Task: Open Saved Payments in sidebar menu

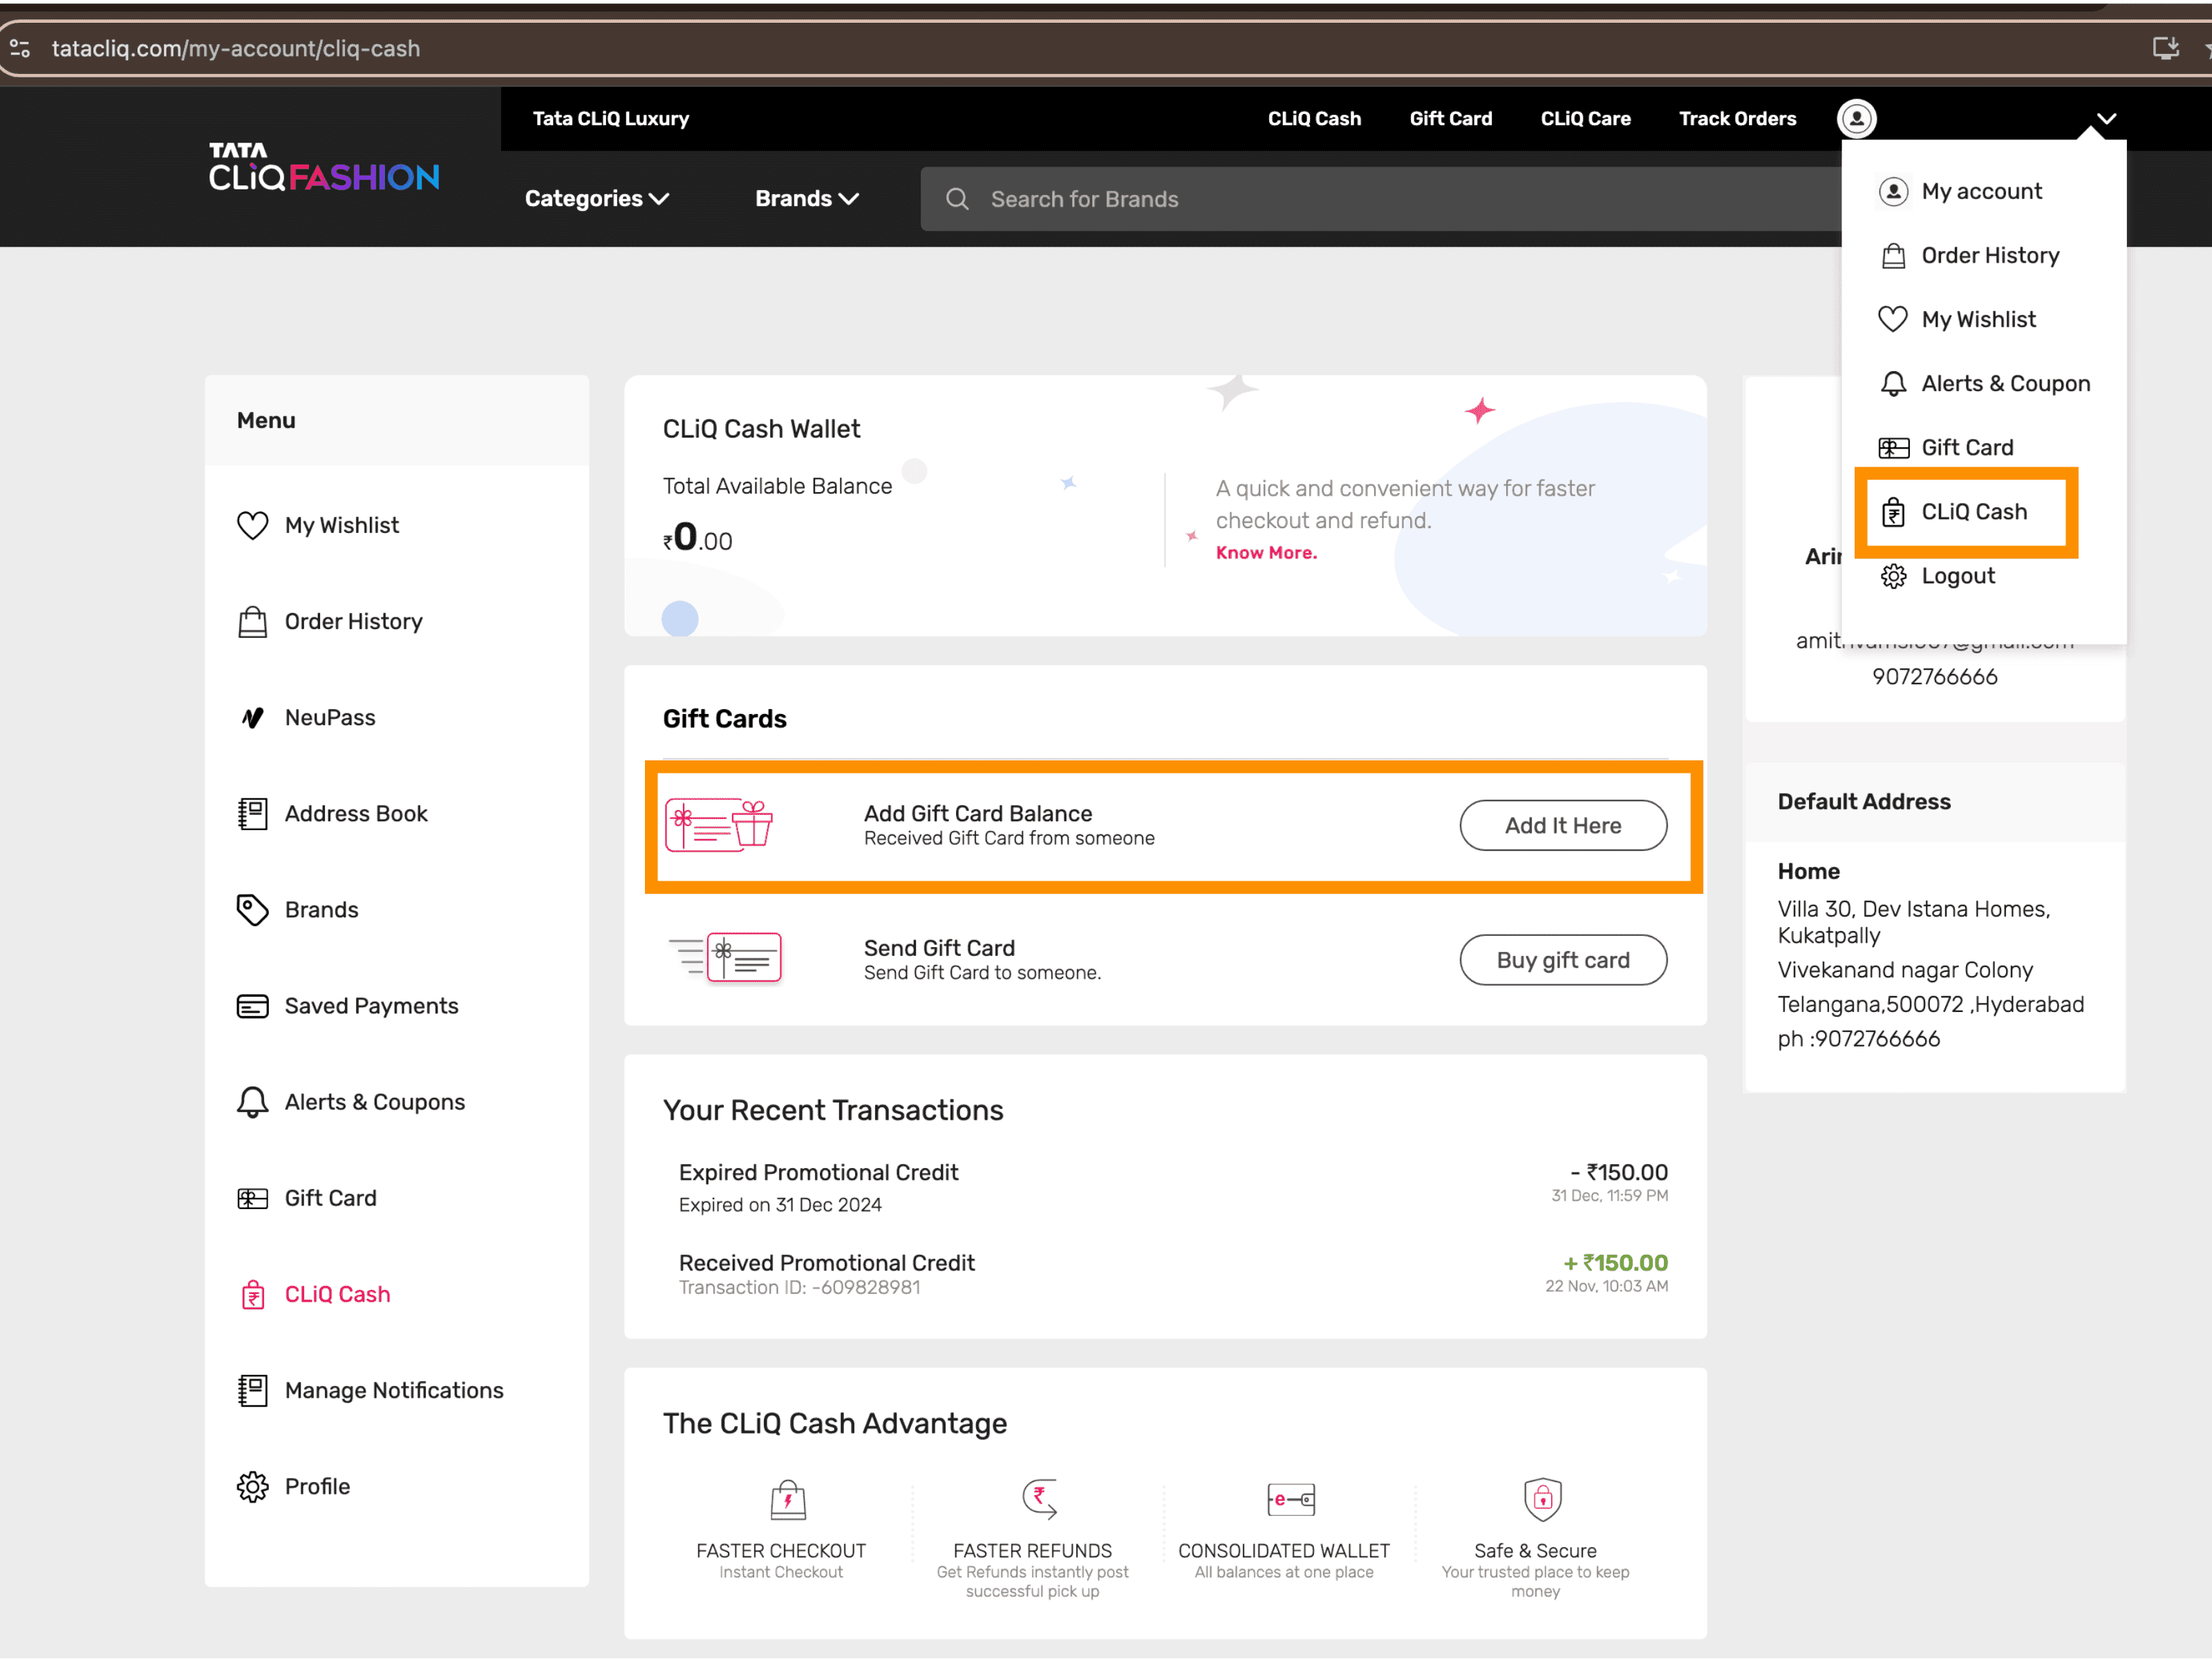Action: [371, 1006]
